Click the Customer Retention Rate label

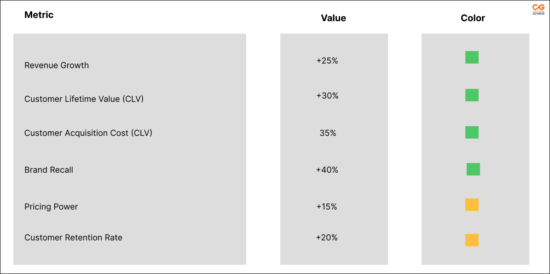(x=73, y=238)
